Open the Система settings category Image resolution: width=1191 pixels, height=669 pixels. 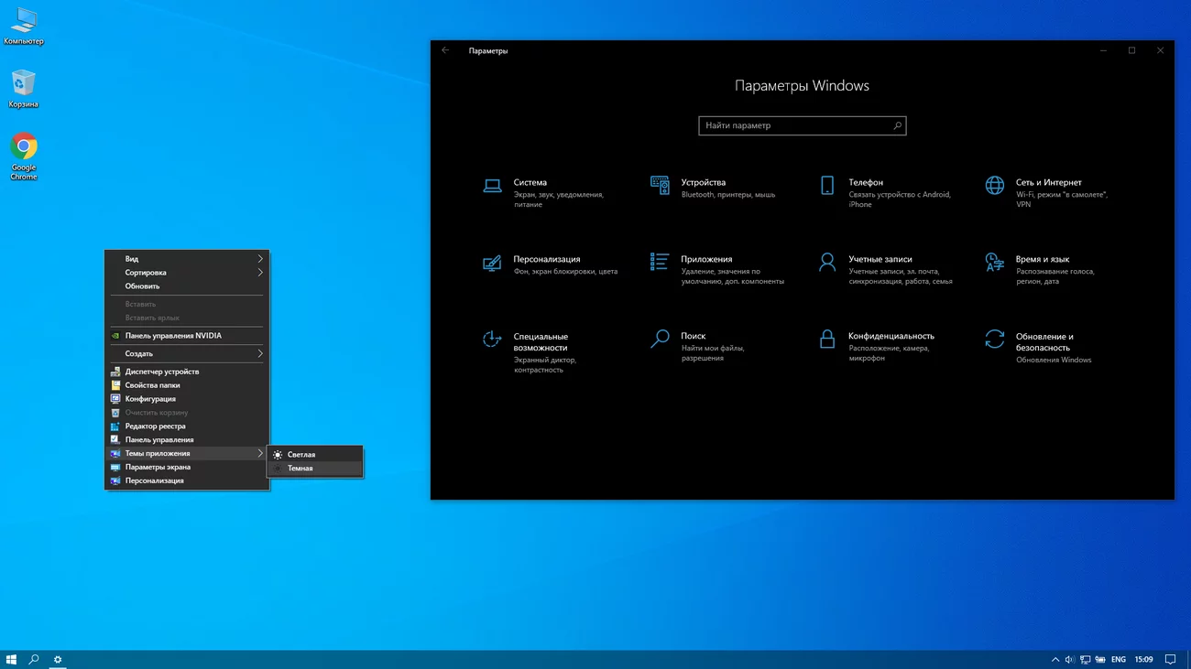[545, 192]
